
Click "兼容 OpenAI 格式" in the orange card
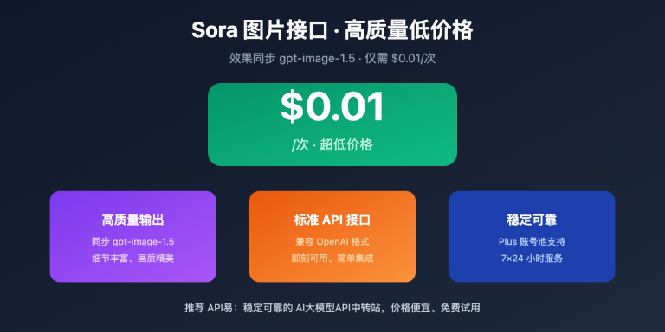pos(332,242)
